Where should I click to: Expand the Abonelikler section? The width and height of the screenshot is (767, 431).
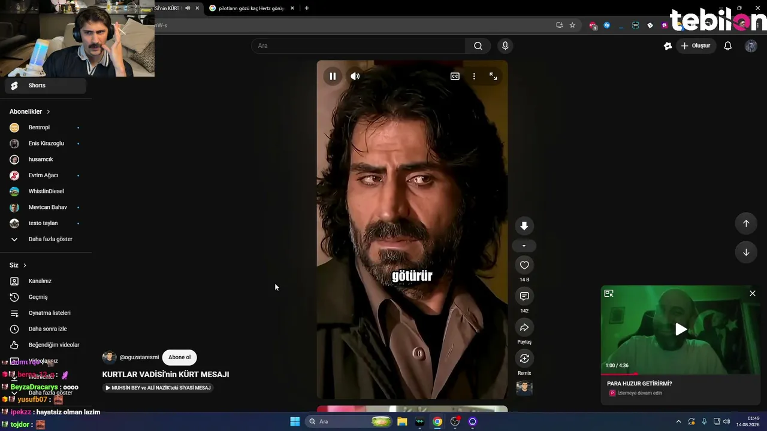point(30,111)
